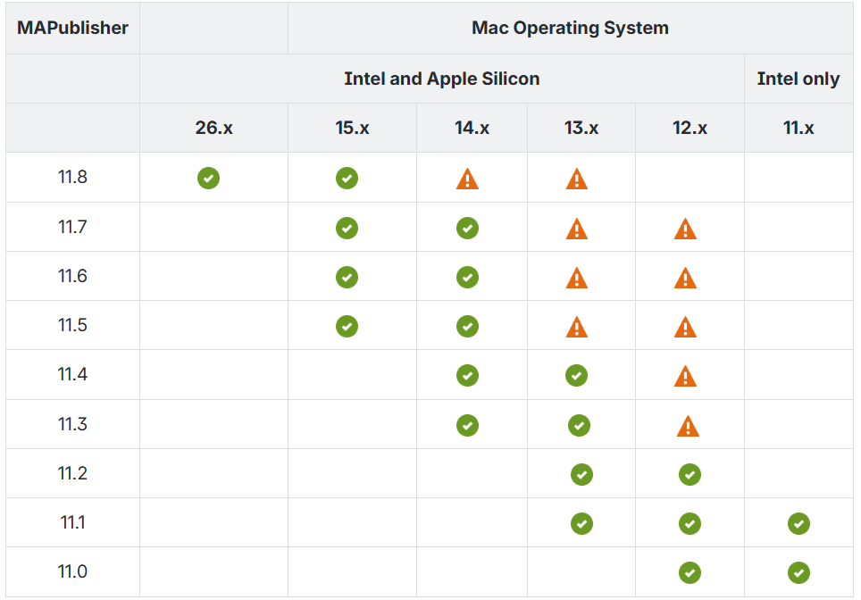Click warning icon for 11.7 on 12.x
This screenshot has height=600, width=861.
[685, 229]
